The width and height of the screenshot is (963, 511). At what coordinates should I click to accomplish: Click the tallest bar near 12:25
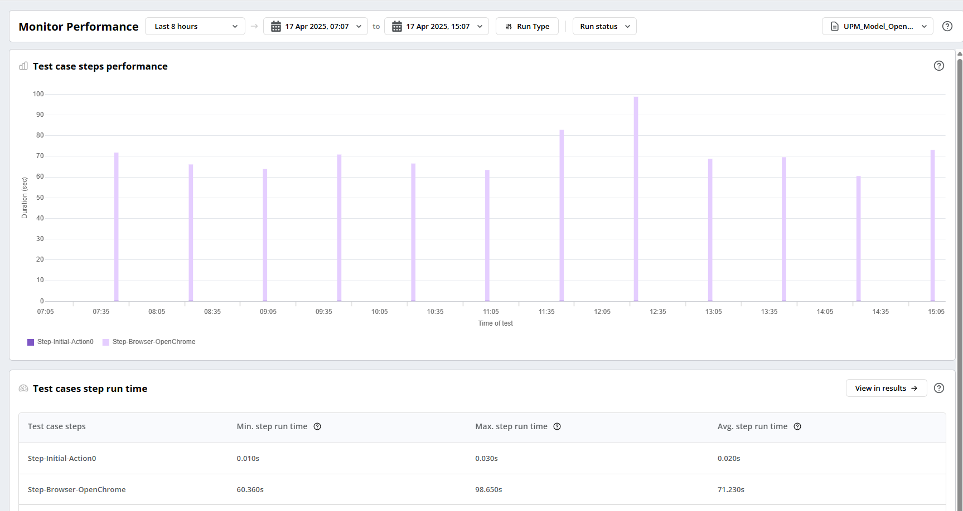[x=636, y=199]
